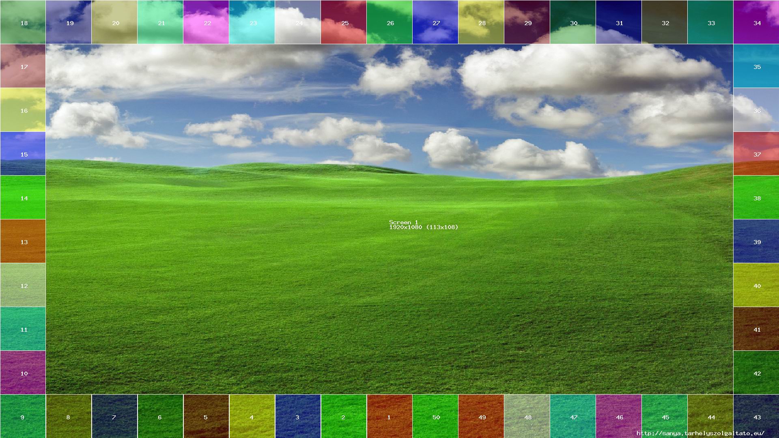779x438 pixels.
Task: Pick the royal blue tile numbered 27
Action: point(435,22)
